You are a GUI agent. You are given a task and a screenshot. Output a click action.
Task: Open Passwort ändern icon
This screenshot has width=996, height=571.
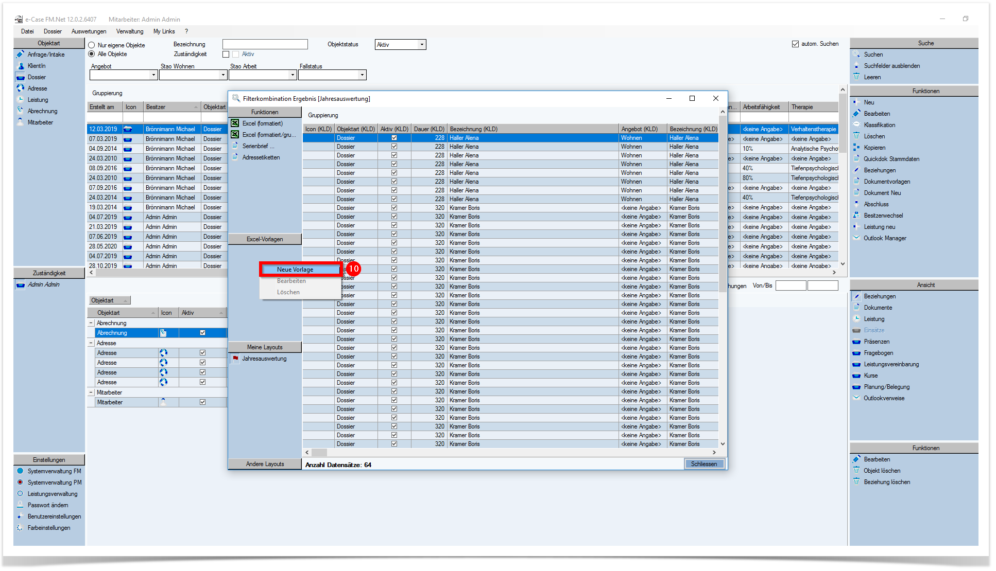point(20,505)
